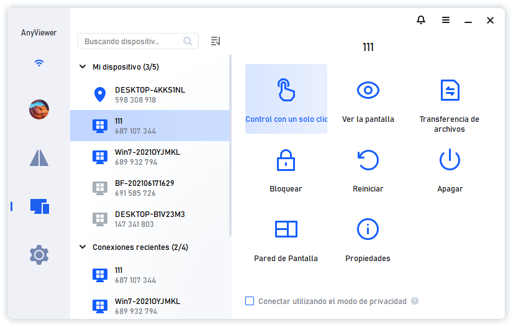The image size is (516, 327).
Task: Open the sidebar tab with the twin triangles icon
Action: click(x=39, y=158)
